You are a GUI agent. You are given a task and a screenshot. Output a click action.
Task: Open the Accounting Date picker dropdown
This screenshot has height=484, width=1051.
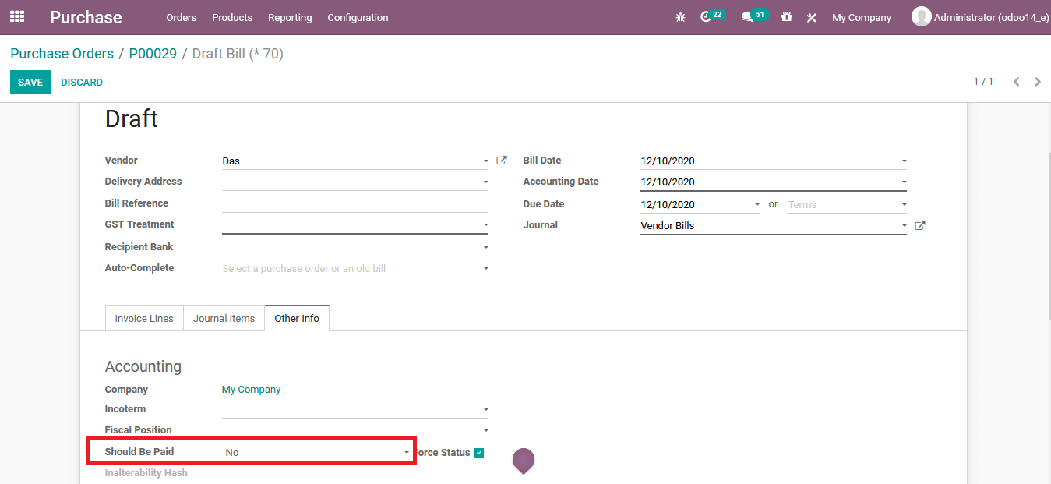pos(904,182)
